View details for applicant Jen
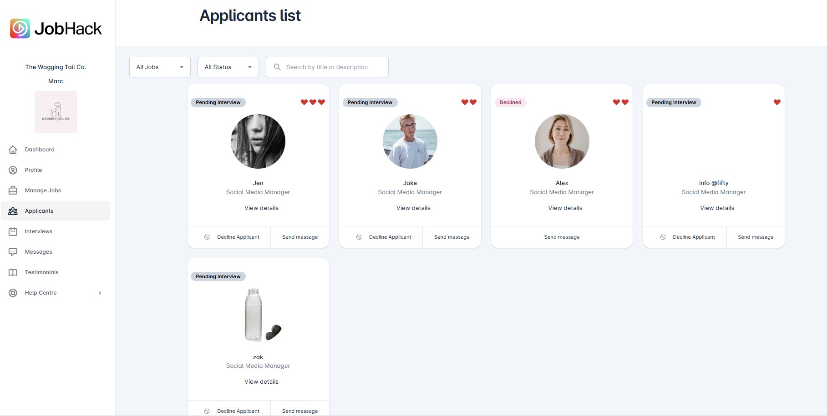The image size is (827, 416). pyautogui.click(x=261, y=208)
